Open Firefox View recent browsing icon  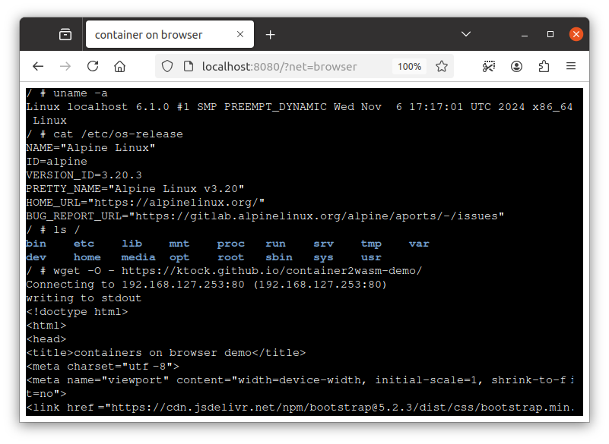pos(65,34)
